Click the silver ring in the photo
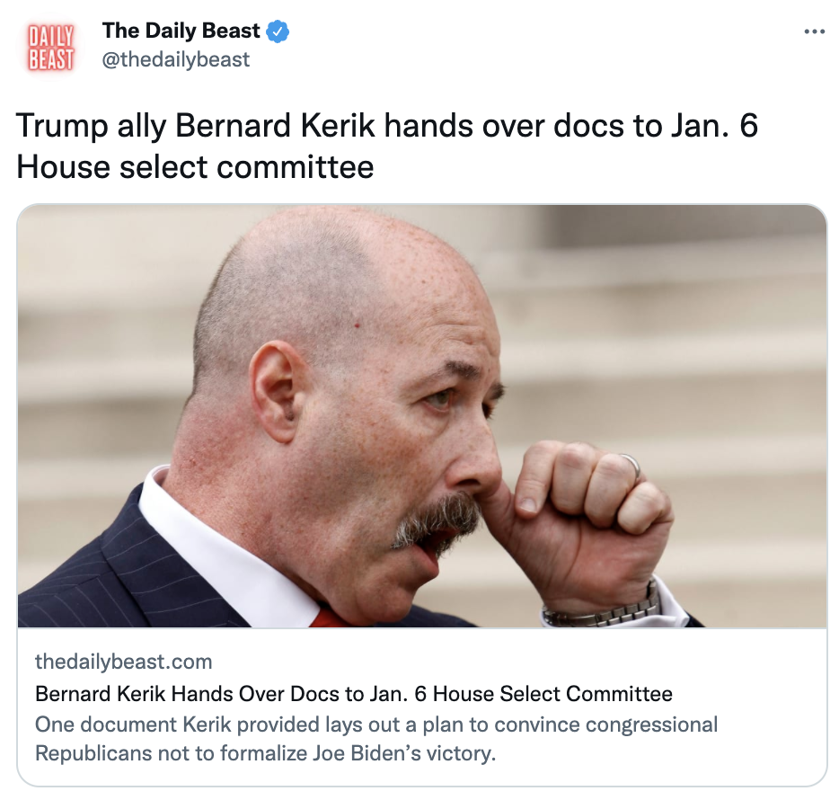The image size is (839, 800). 631,466
